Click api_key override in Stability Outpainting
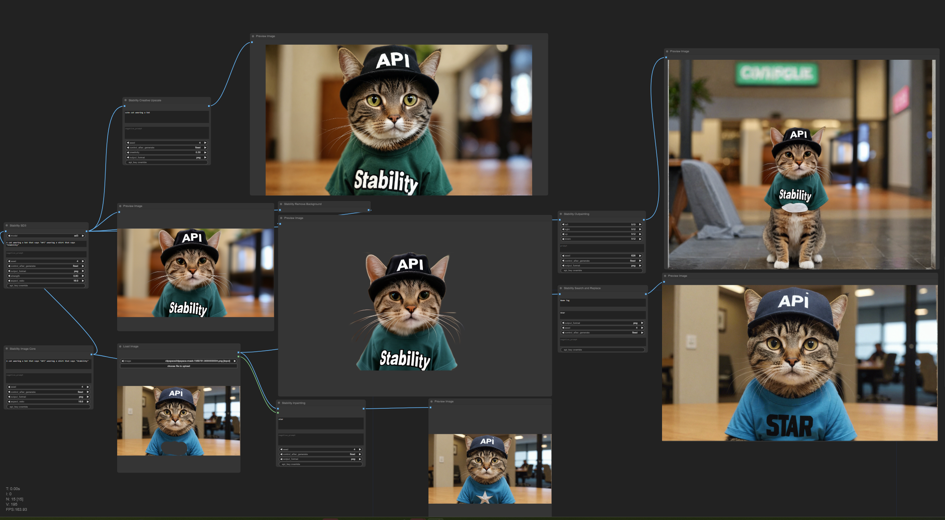 pos(601,270)
